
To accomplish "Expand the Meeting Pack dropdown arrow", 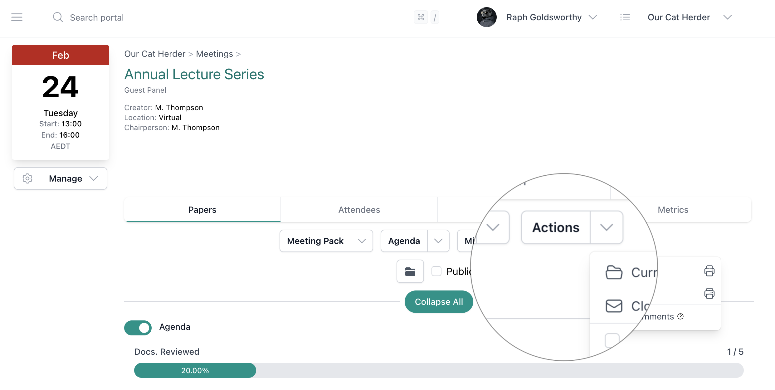I will coord(362,241).
